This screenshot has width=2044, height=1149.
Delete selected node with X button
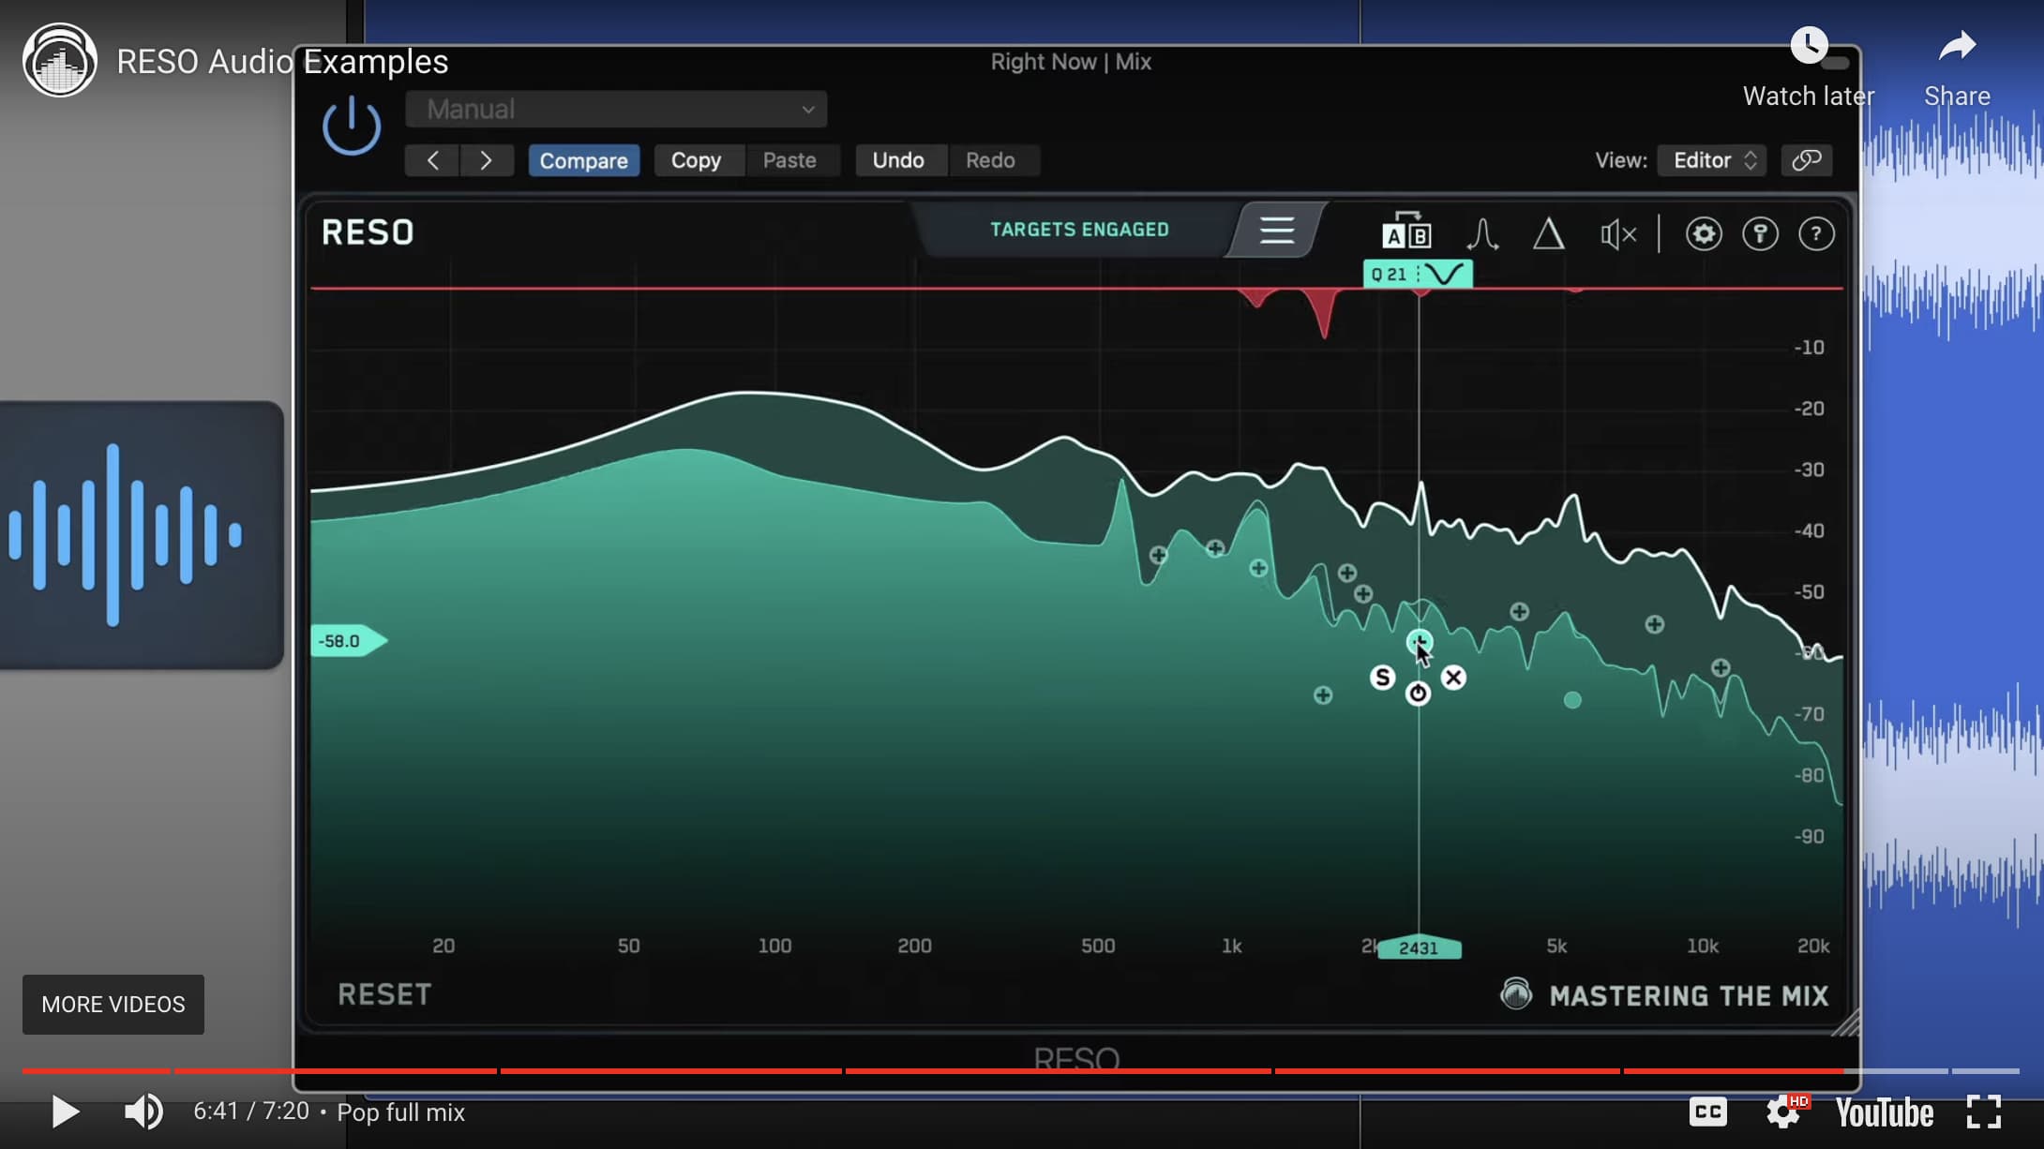[x=1453, y=678]
